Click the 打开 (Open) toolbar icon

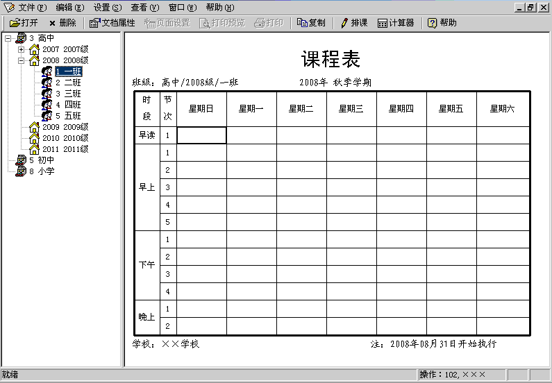[15, 23]
